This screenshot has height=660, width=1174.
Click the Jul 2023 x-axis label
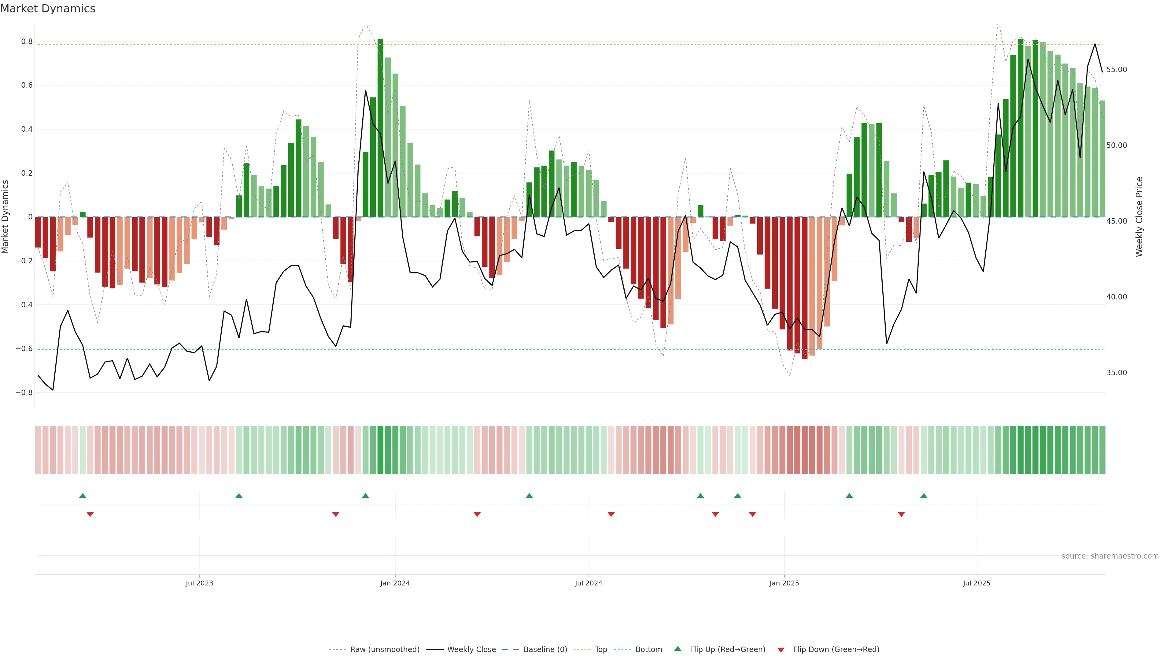199,583
